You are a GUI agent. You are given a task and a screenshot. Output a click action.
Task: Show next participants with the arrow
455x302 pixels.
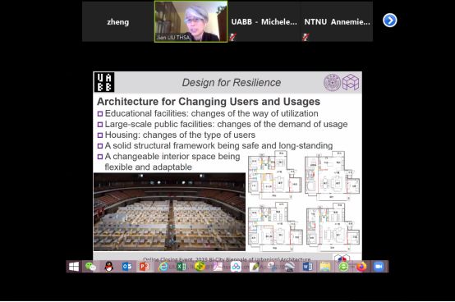tap(390, 21)
